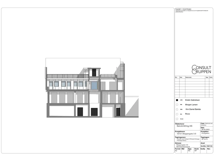Click the large blue glazed window

pyautogui.click(x=94, y=85)
